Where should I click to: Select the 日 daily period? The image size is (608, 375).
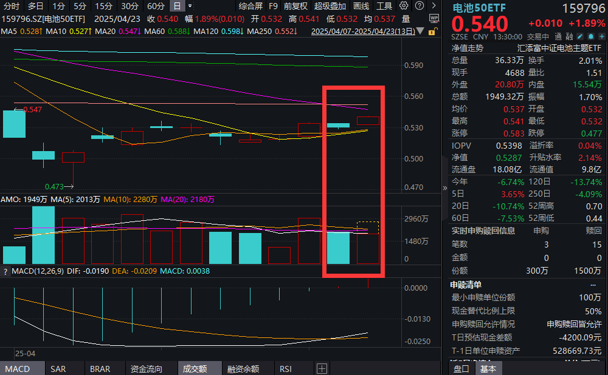(x=177, y=6)
